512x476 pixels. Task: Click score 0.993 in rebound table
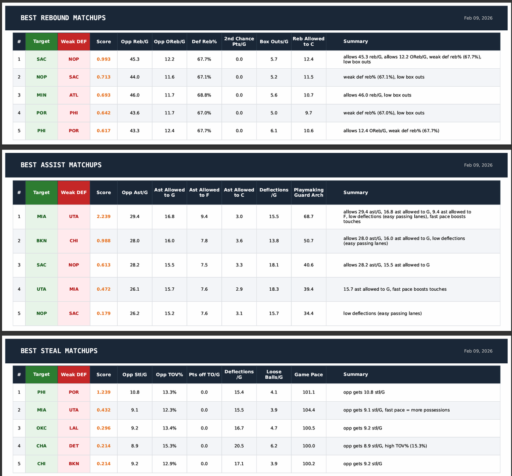(x=104, y=59)
